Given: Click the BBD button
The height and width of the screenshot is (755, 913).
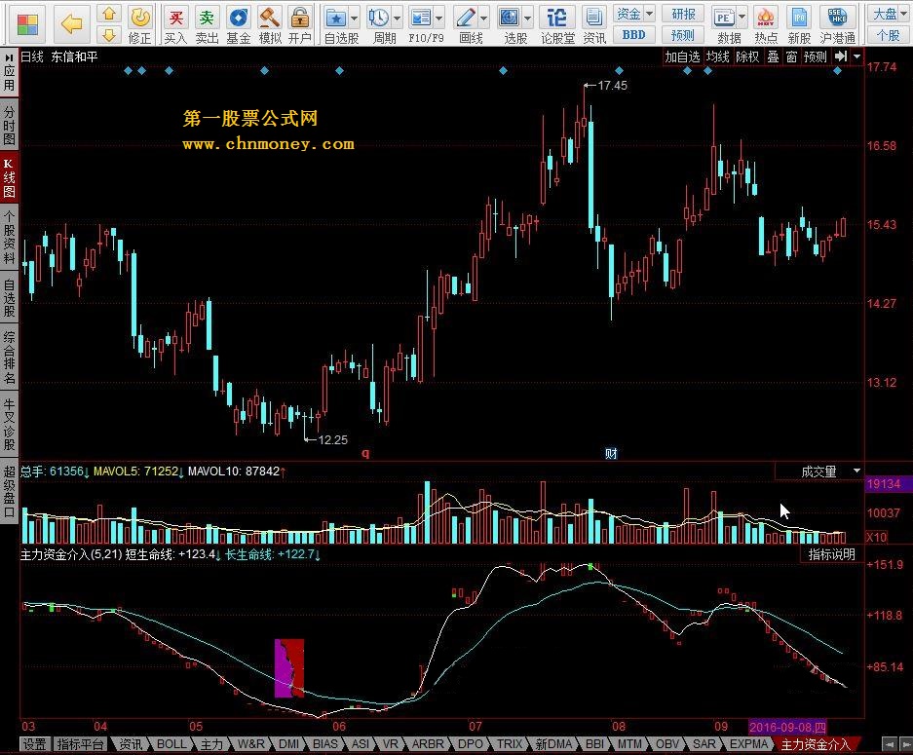Looking at the screenshot, I should 633,35.
